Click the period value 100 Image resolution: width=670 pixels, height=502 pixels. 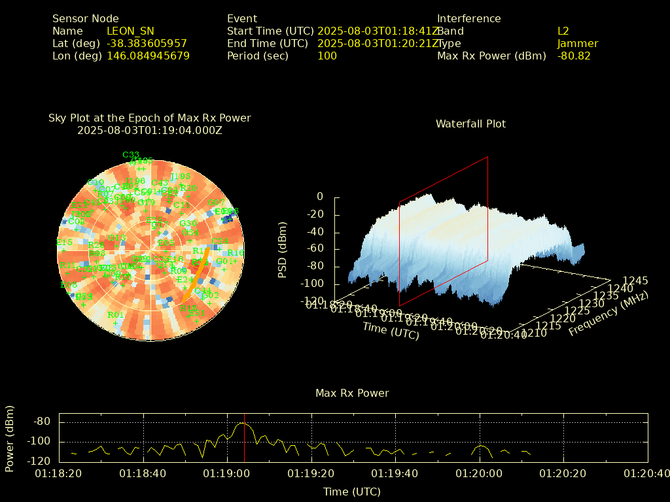point(326,56)
